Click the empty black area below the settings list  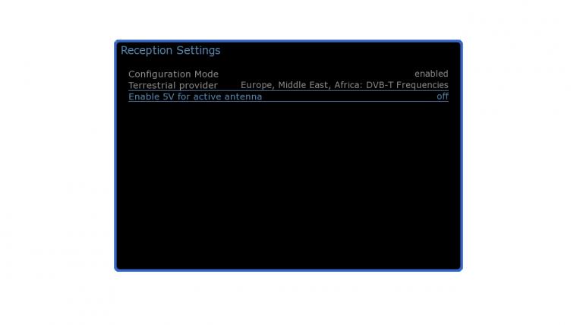pyautogui.click(x=288, y=184)
